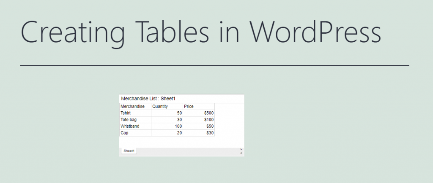Click the quantity cell showing 30

[x=167, y=120]
